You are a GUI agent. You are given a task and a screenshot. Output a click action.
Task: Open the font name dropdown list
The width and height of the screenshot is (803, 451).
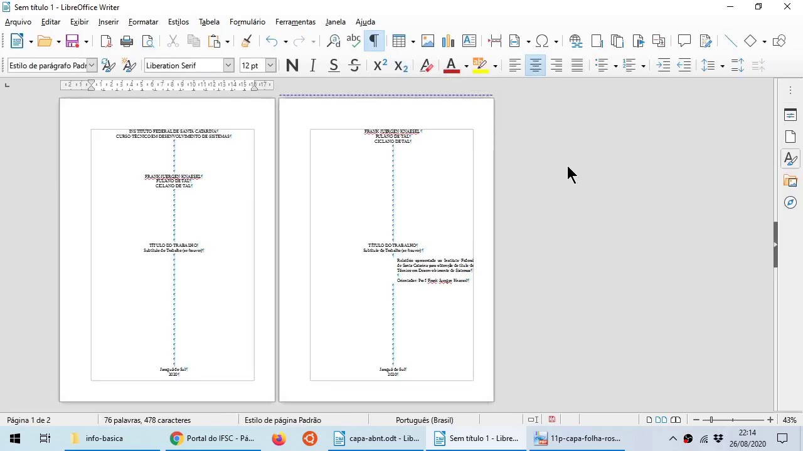(228, 65)
